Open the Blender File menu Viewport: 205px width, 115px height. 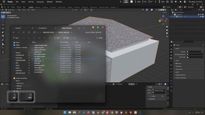tap(5, 7)
